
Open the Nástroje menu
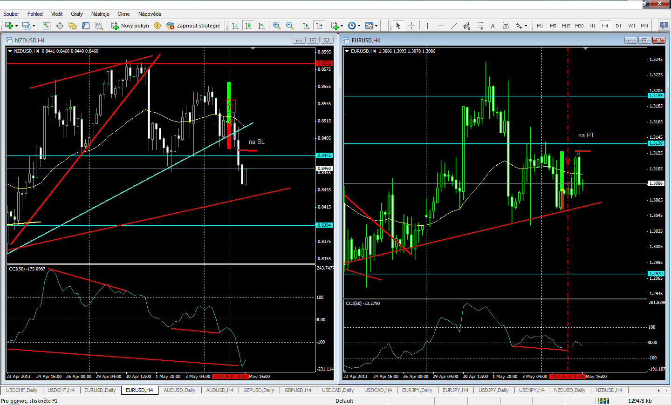click(100, 14)
